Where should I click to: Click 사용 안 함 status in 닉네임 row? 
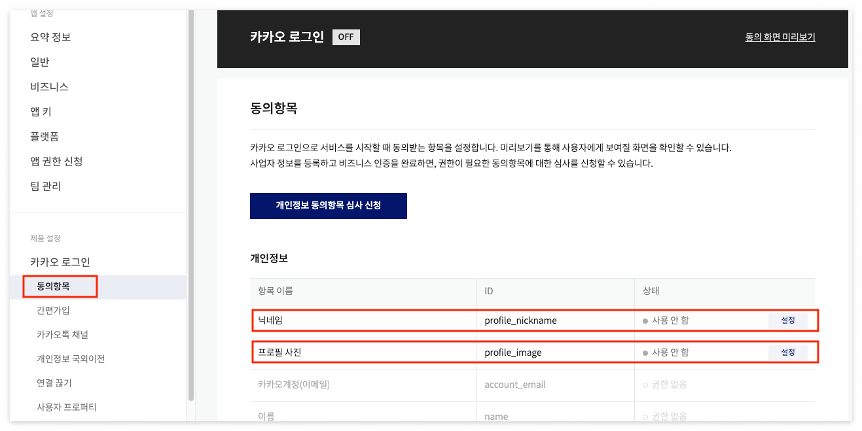(666, 320)
